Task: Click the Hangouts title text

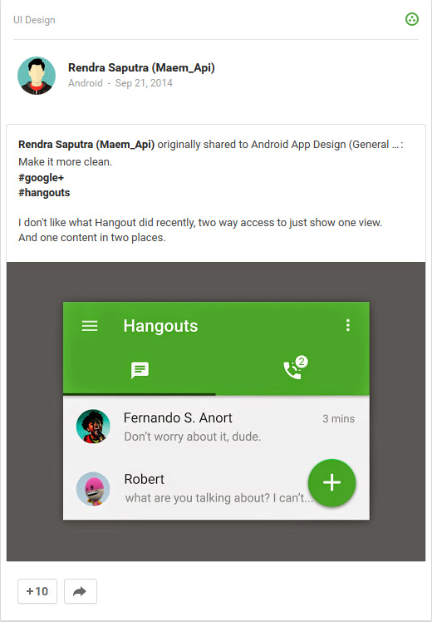Action: [160, 326]
